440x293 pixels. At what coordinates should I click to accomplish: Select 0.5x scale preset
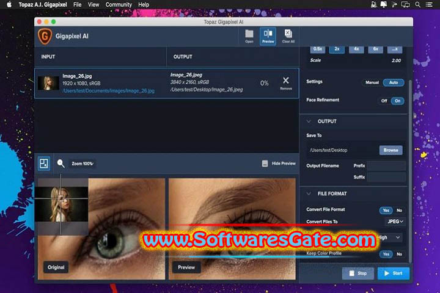coord(317,49)
